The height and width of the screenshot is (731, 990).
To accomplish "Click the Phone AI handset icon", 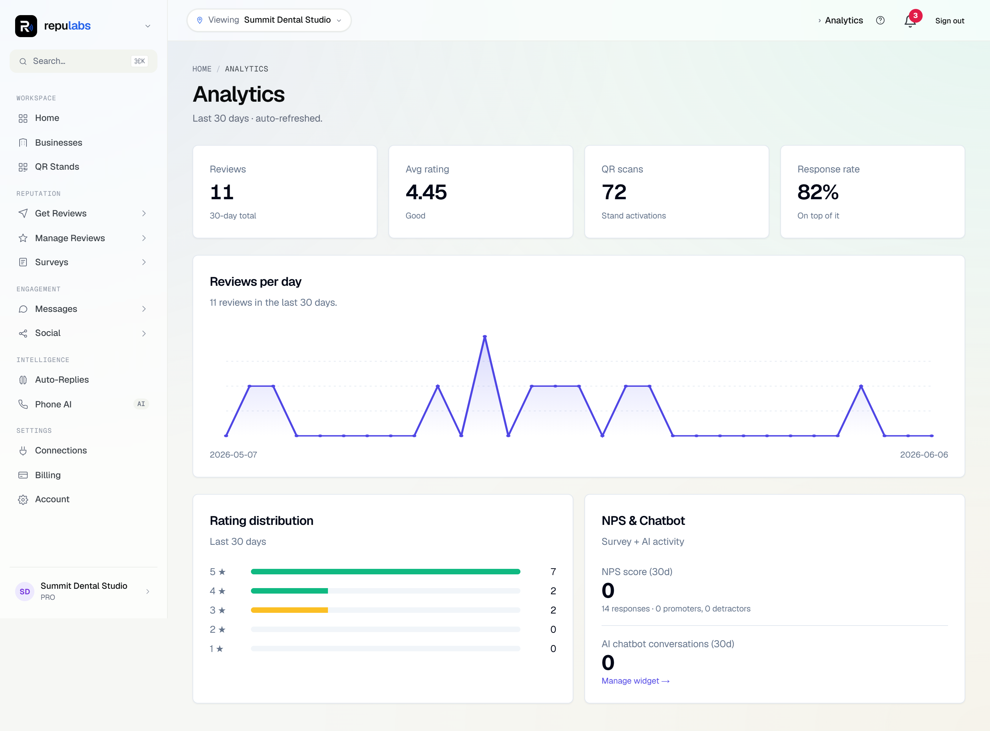I will 23,404.
